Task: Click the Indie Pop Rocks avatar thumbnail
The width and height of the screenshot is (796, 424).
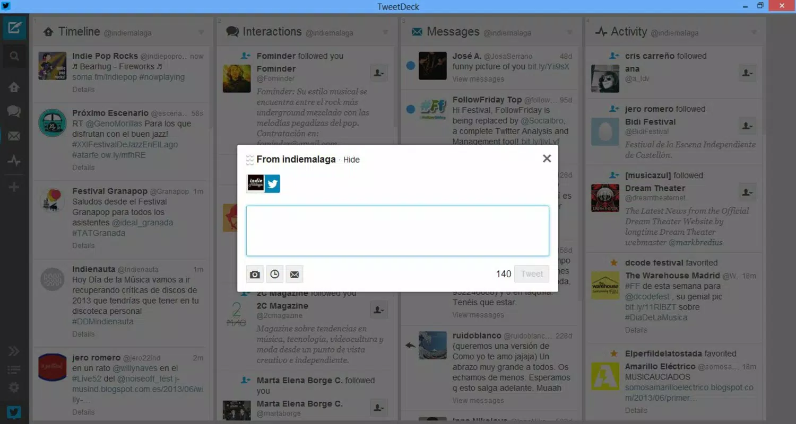Action: [x=53, y=66]
